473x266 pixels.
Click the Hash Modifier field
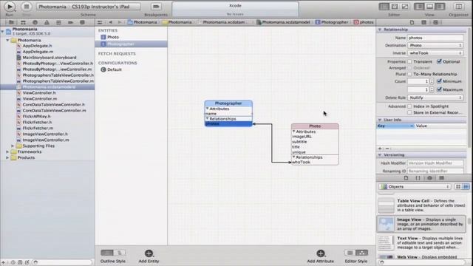coord(435,163)
